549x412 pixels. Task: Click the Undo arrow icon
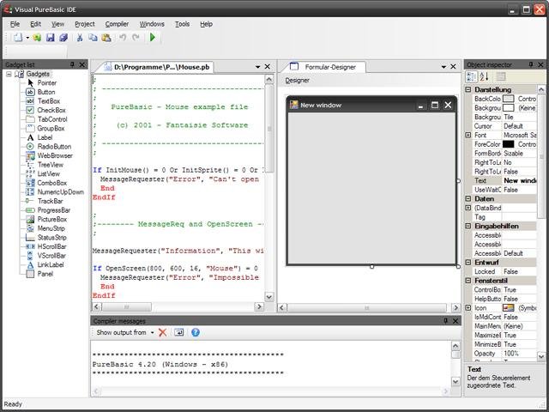click(x=122, y=37)
